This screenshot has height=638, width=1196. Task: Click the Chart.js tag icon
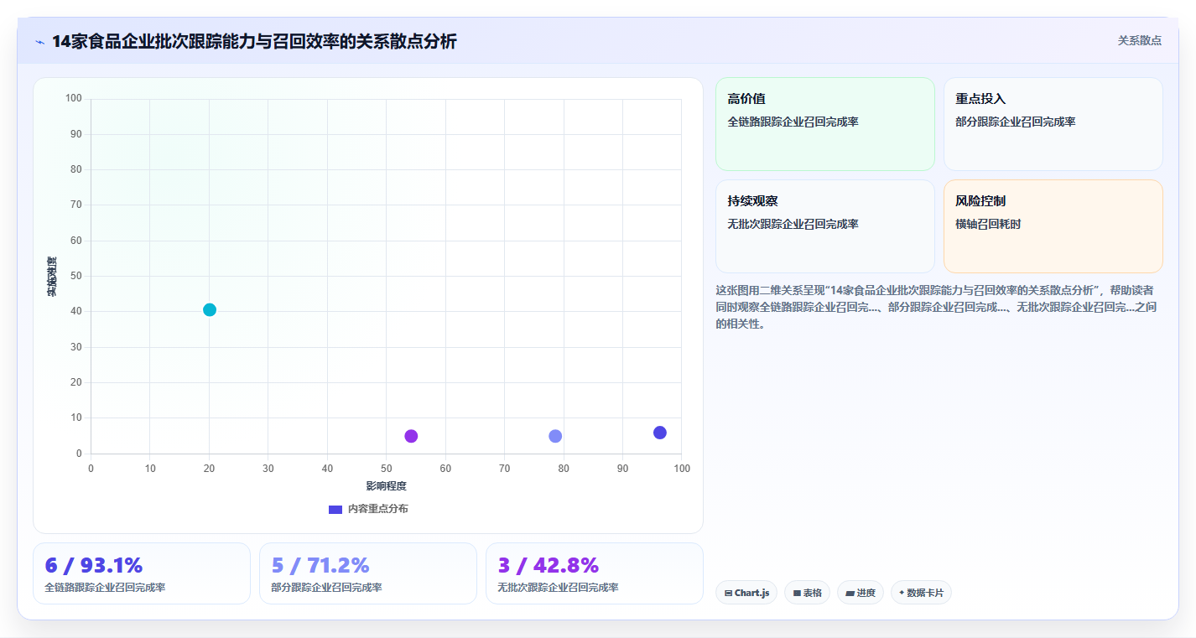click(729, 593)
